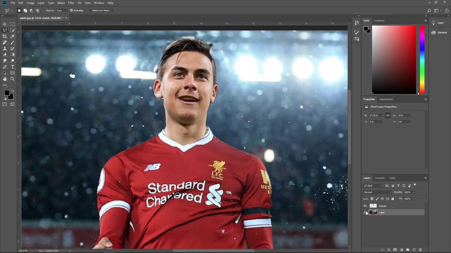The image size is (451, 253).
Task: Open the Layers panel menu
Action: click(x=425, y=178)
